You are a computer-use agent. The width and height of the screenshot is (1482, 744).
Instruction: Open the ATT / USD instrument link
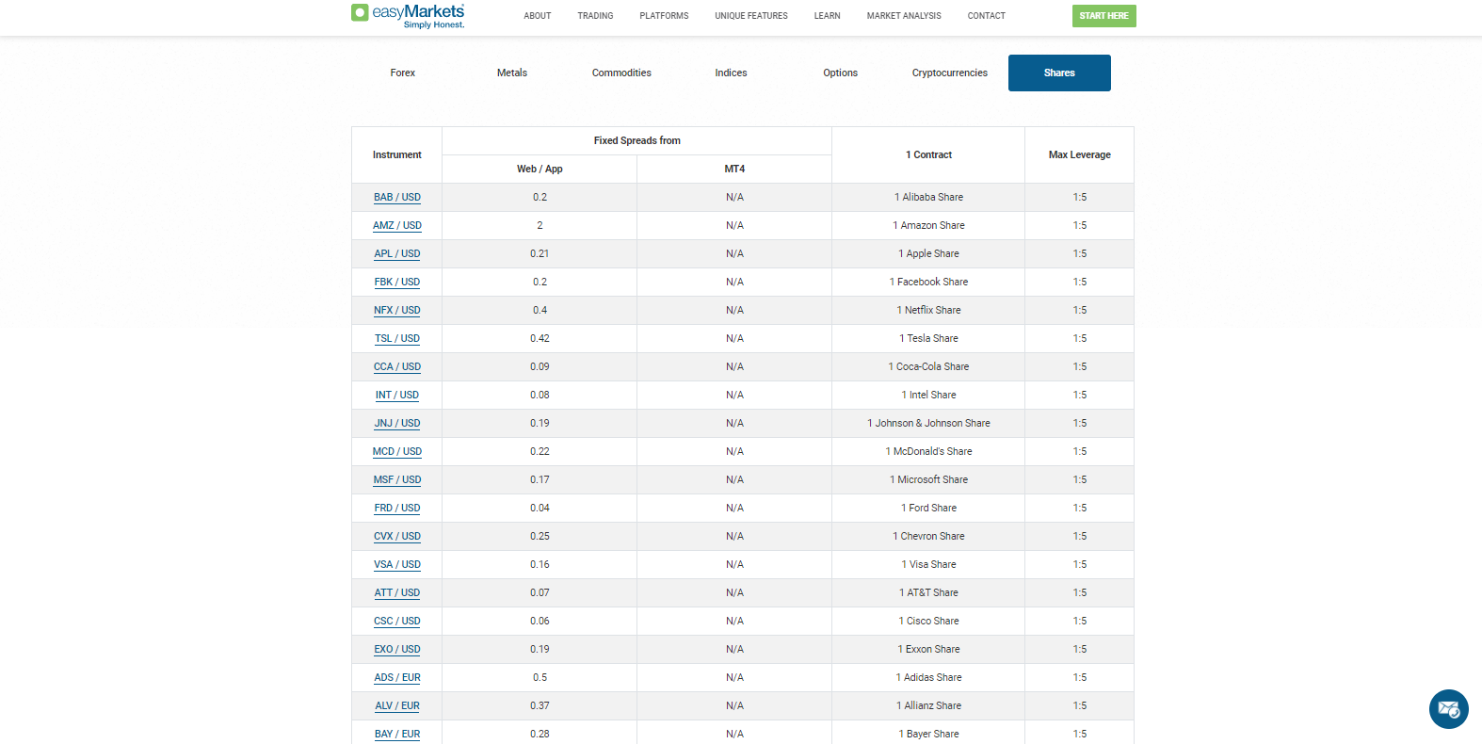pos(397,593)
